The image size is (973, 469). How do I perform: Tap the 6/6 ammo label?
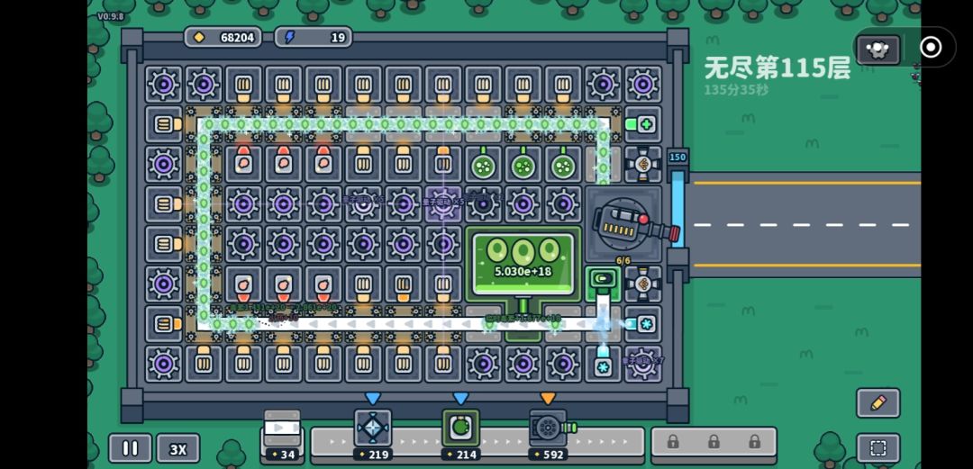point(623,261)
